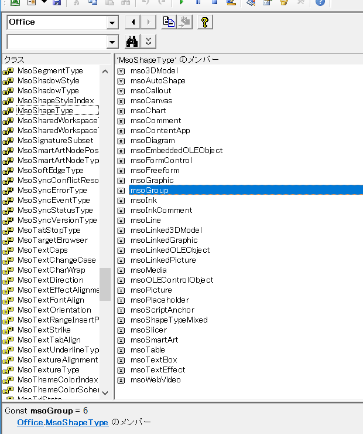Select the msoInkComment member
Screen dimensions: 363x434
tap(162, 211)
